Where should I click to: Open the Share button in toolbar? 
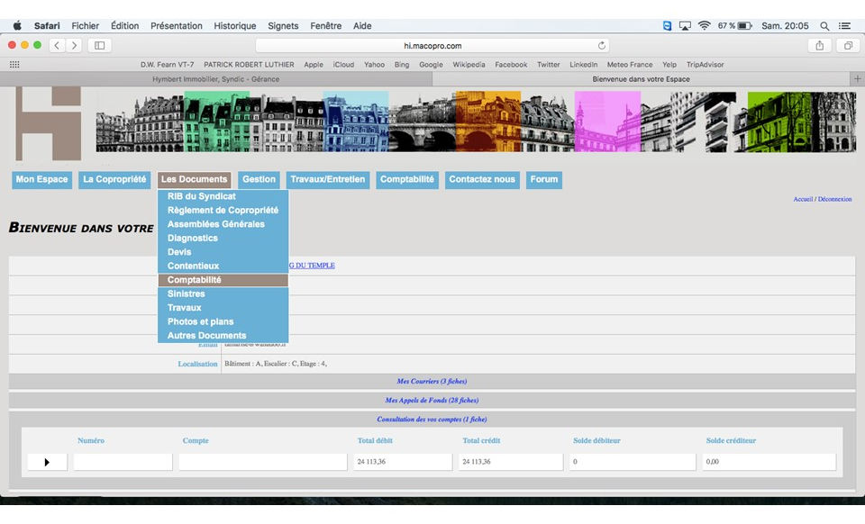click(x=820, y=45)
